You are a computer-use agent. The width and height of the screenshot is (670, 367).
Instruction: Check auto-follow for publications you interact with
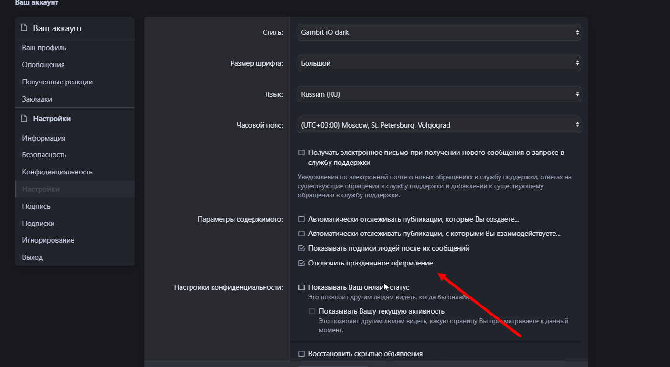click(x=301, y=234)
